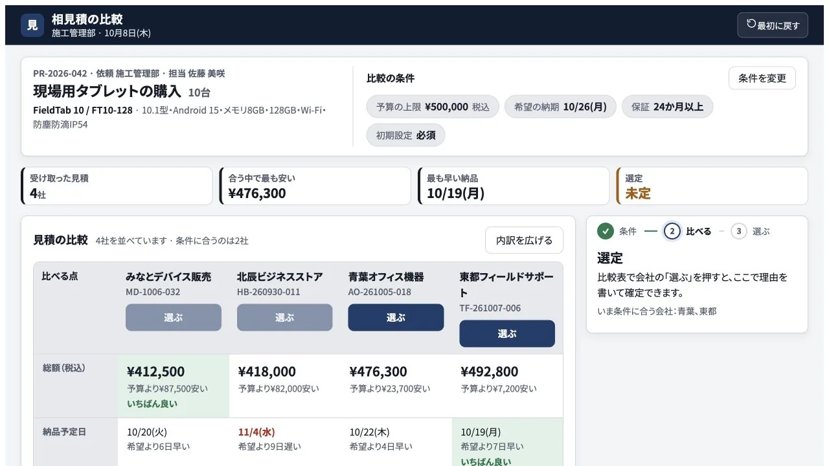Image resolution: width=829 pixels, height=466 pixels.
Task: Click the late delivery date 11/4(水)
Action: point(256,432)
